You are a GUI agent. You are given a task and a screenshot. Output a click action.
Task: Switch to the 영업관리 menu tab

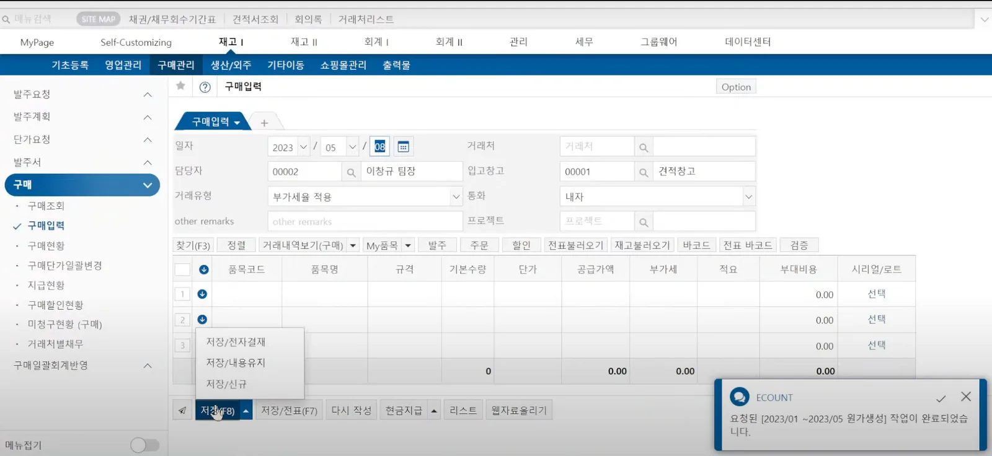(123, 65)
